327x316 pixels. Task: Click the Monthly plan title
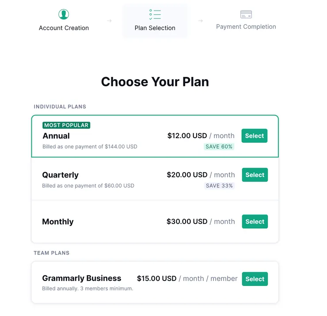point(58,222)
